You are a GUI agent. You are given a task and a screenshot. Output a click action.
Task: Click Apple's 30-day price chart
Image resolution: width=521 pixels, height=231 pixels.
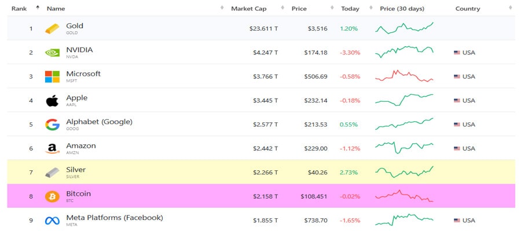(405, 100)
